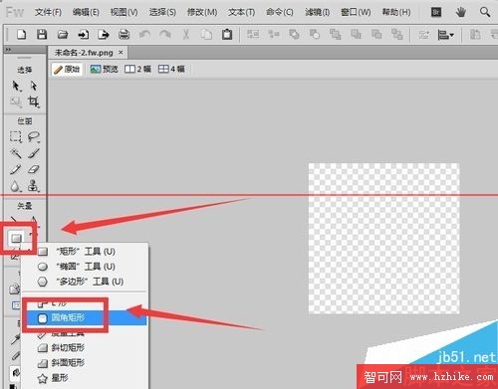This screenshot has width=498, height=389.
Task: Click the Export icon
Action: [x=104, y=34]
